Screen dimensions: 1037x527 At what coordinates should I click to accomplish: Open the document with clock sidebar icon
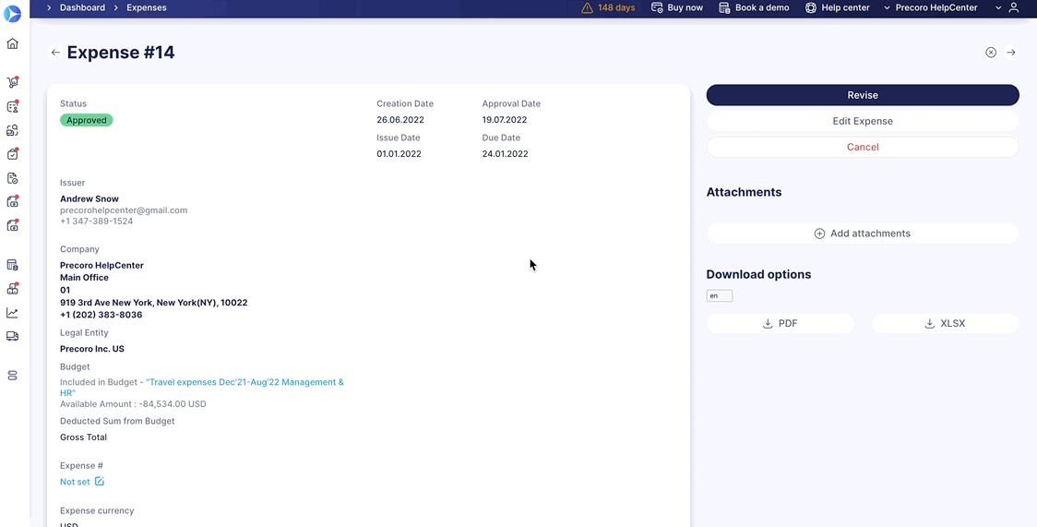(x=12, y=178)
